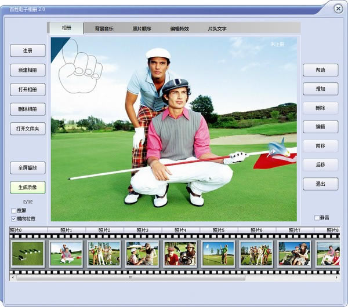
Task: Uncheck the 横向拉宽 checkbox
Action: [14, 219]
